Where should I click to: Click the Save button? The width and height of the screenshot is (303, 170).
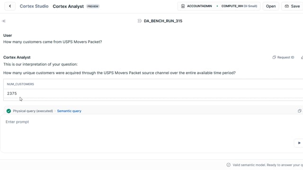tap(293, 6)
